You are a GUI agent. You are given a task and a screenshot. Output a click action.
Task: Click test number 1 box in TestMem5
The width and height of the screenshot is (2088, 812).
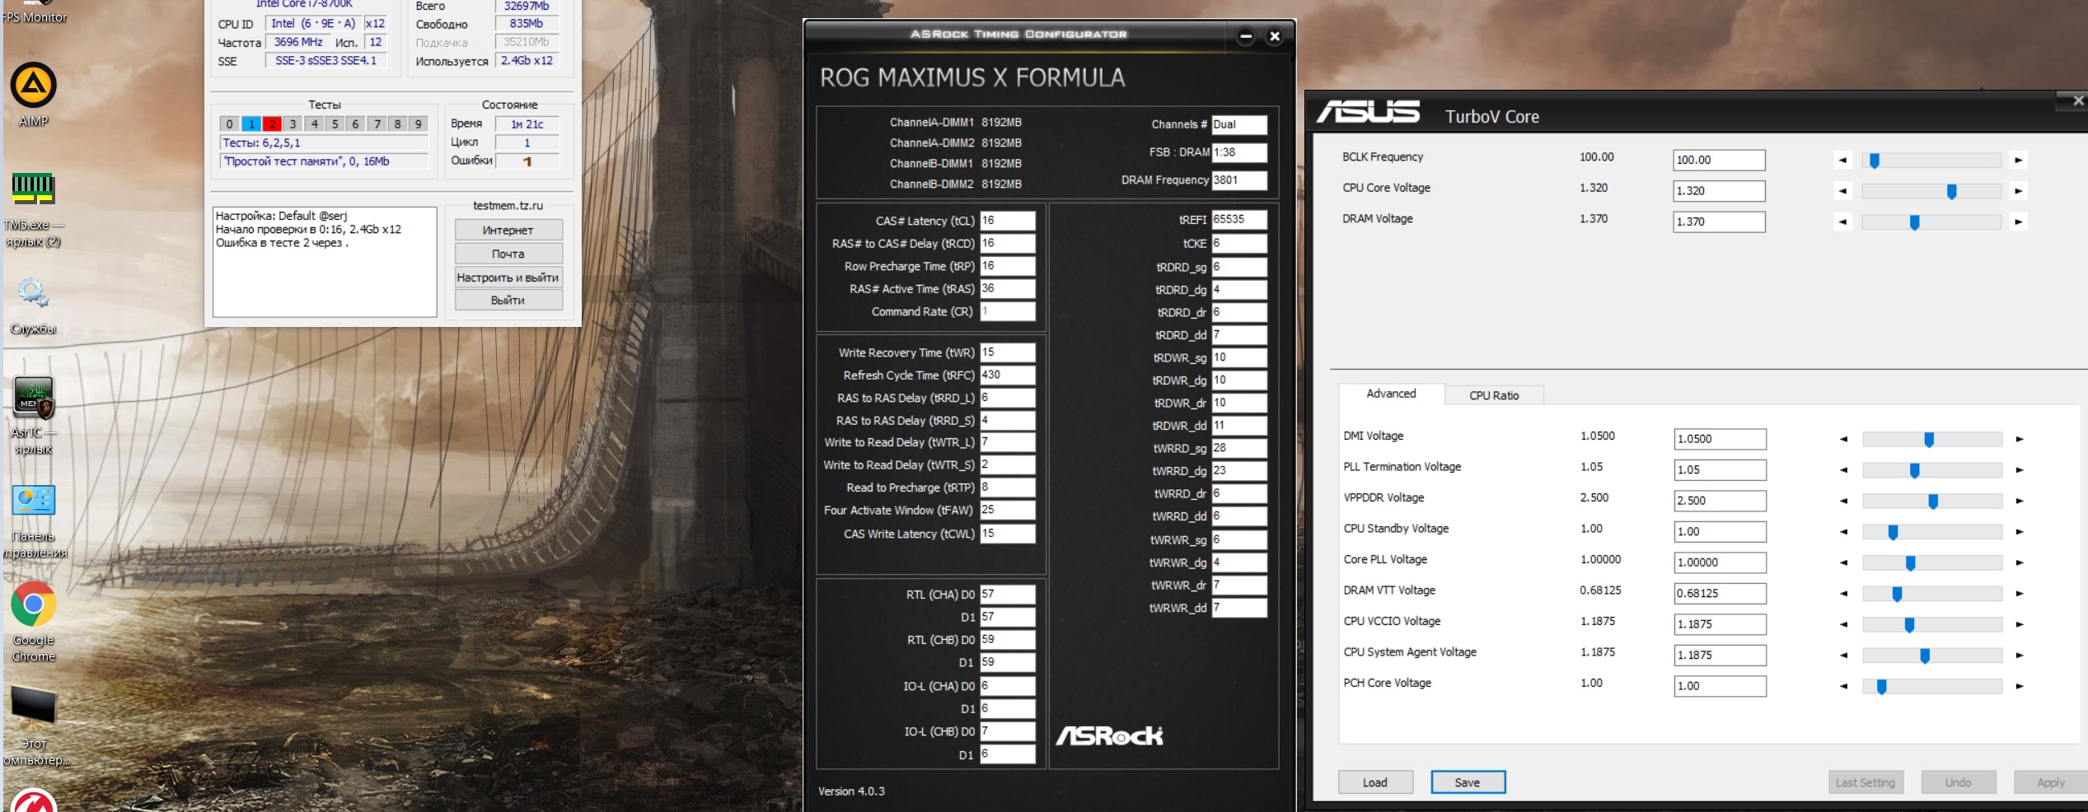point(251,124)
